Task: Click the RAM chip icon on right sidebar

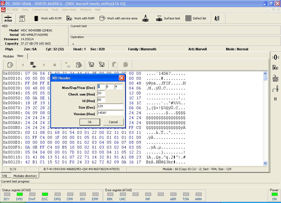Action: pos(276,67)
